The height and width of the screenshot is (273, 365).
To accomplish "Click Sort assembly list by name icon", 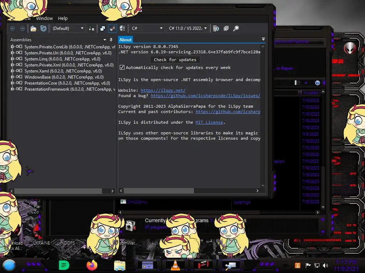I will (216, 28).
